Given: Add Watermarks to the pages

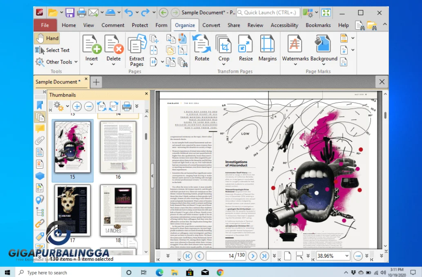Looking at the screenshot, I should [x=295, y=47].
